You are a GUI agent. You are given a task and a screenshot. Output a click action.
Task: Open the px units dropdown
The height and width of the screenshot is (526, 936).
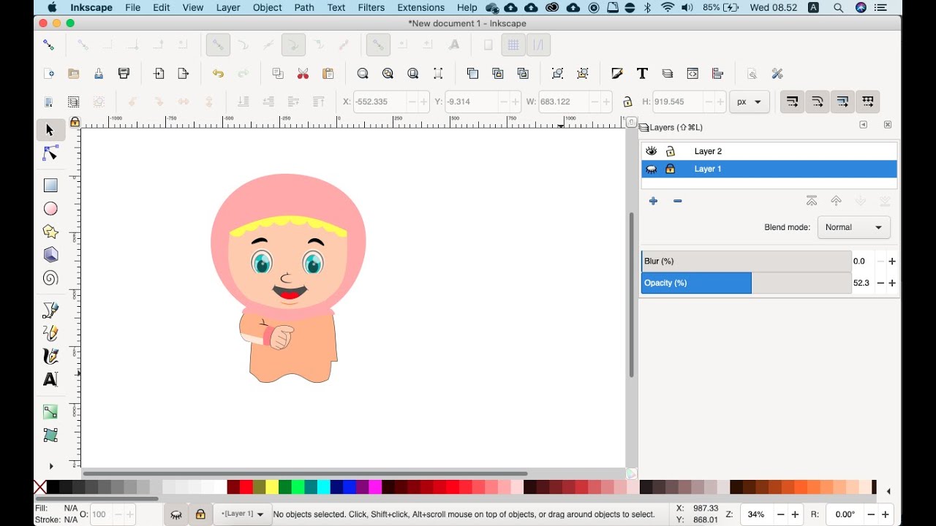[750, 102]
